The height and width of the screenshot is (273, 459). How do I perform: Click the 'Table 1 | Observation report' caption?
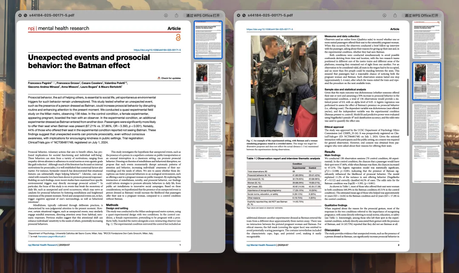(283, 158)
